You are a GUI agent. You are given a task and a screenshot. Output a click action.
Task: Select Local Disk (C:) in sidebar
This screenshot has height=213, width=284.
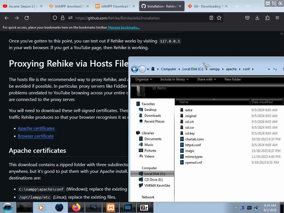[152, 174]
